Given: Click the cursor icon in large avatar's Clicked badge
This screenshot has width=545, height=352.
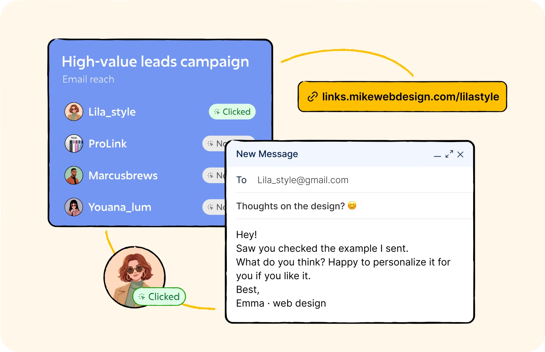Looking at the screenshot, I should pyautogui.click(x=142, y=296).
